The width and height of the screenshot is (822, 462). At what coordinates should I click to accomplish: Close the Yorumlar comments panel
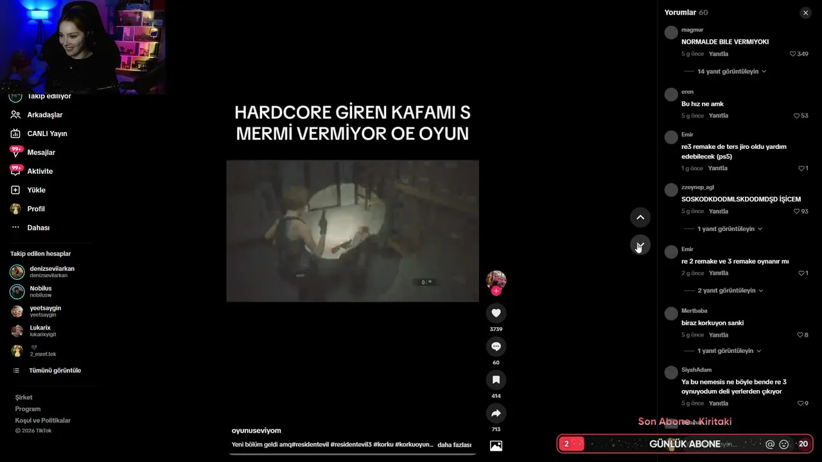[805, 13]
